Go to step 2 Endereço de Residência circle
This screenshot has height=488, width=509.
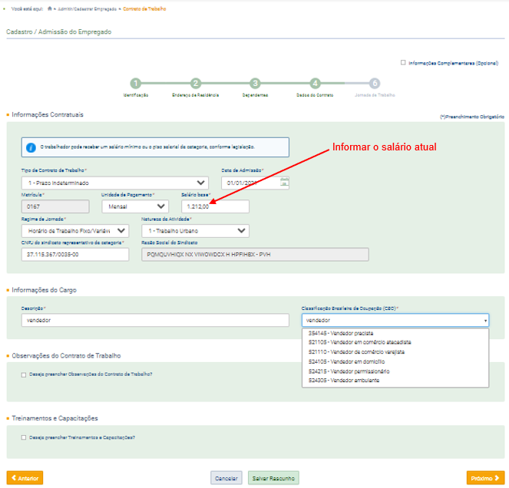[x=196, y=84]
